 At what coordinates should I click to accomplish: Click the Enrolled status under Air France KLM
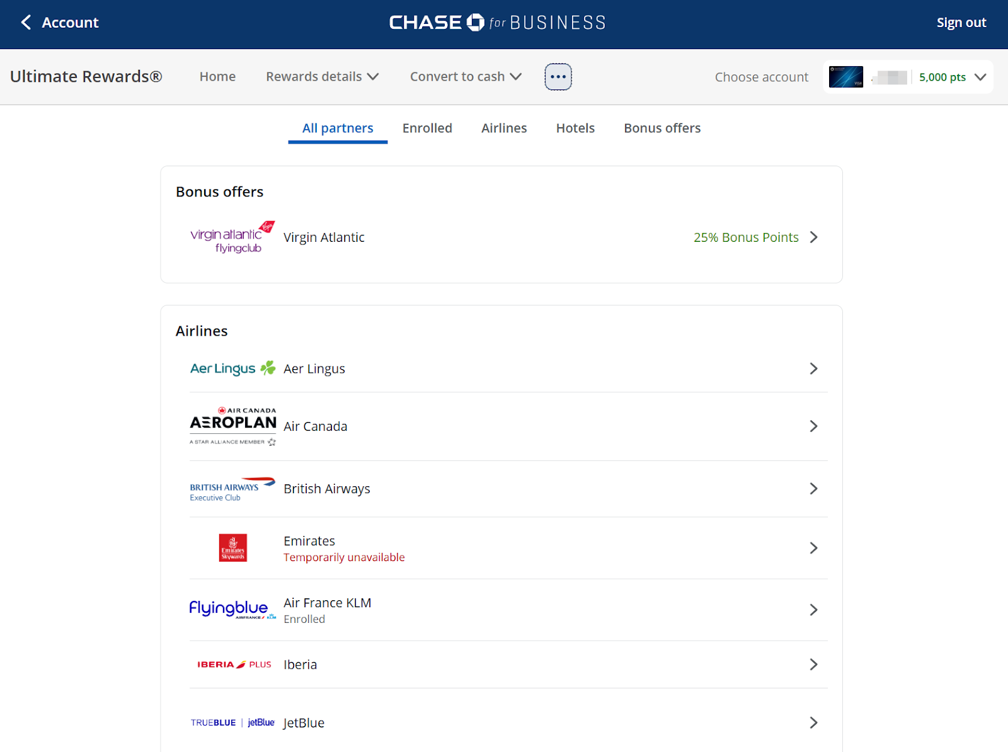304,619
